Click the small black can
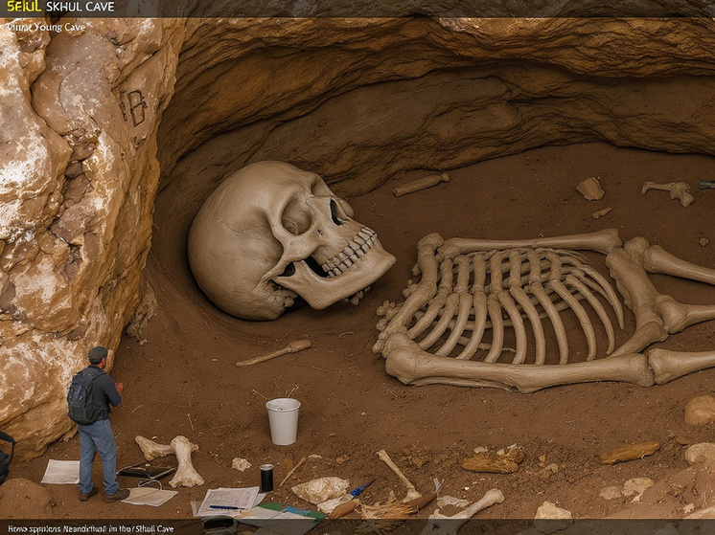 click(x=266, y=478)
